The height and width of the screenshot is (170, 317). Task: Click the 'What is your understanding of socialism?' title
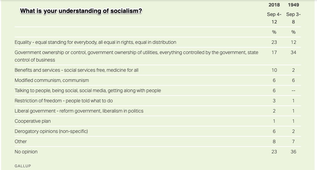pos(81,11)
